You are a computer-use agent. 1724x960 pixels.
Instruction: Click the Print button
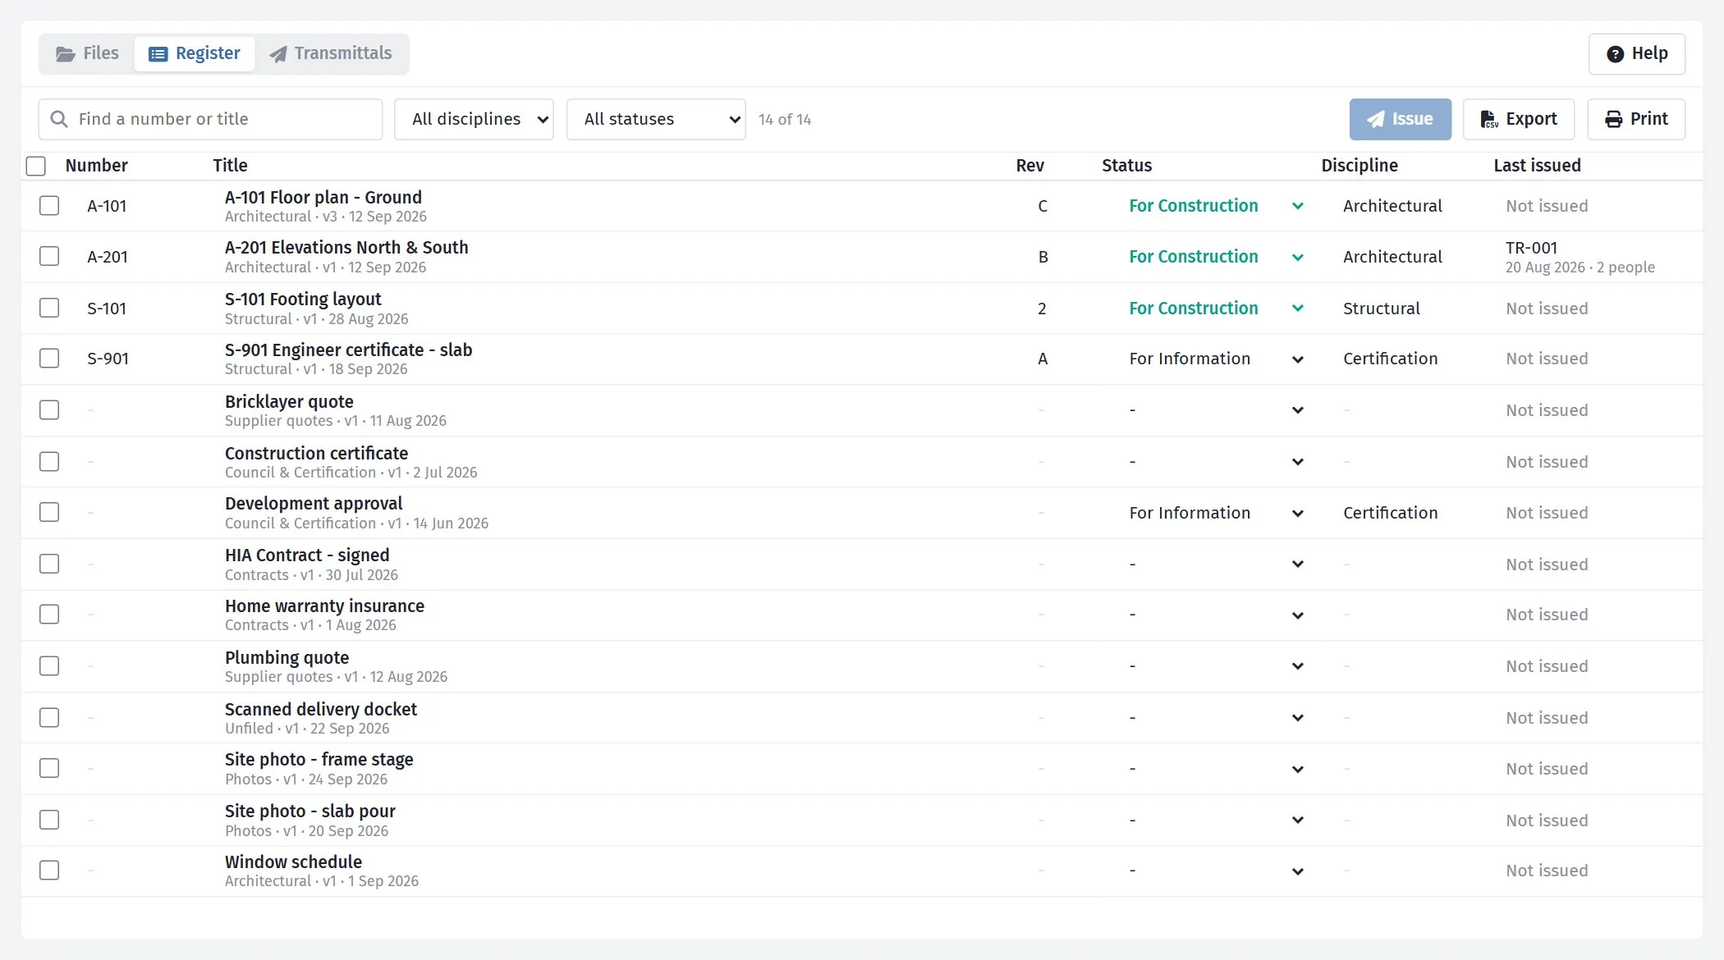click(x=1635, y=120)
